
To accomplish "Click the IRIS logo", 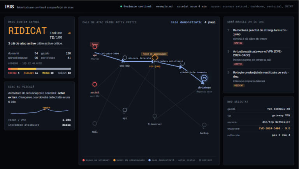I will (x=9, y=7).
